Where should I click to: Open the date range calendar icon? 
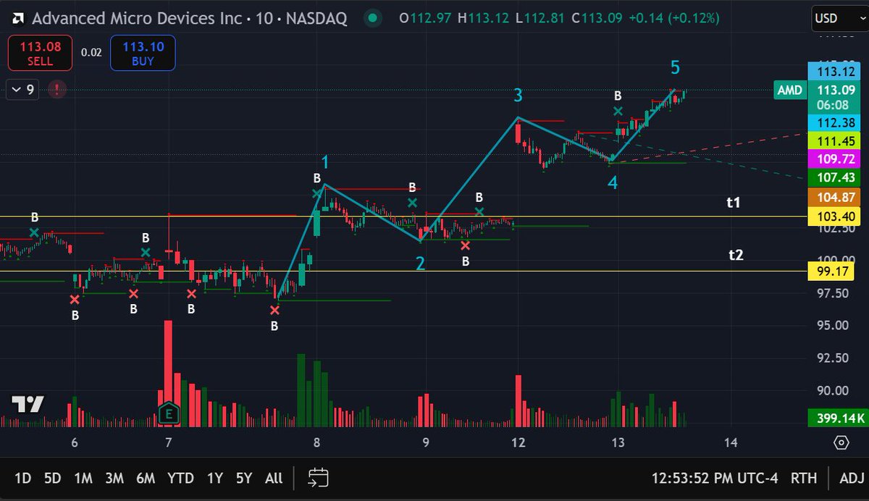coord(319,478)
